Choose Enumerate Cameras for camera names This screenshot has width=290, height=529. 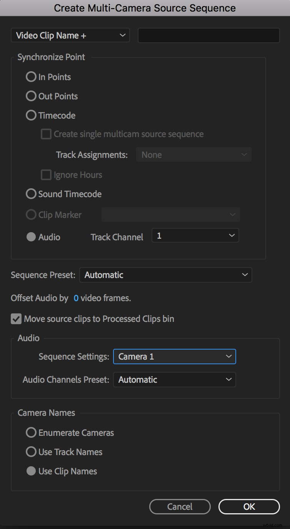31,432
